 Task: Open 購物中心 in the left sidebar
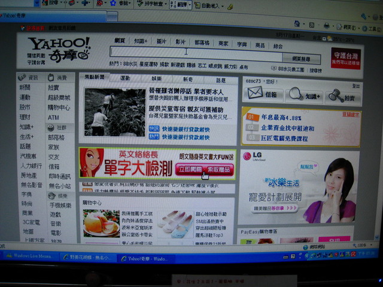point(59,108)
